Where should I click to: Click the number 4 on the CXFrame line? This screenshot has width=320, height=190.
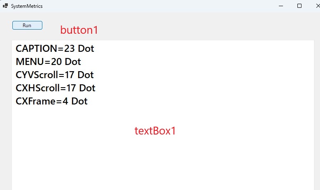pyautogui.click(x=65, y=101)
